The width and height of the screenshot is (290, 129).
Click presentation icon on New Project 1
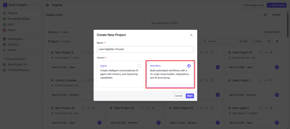pyautogui.click(x=271, y=80)
